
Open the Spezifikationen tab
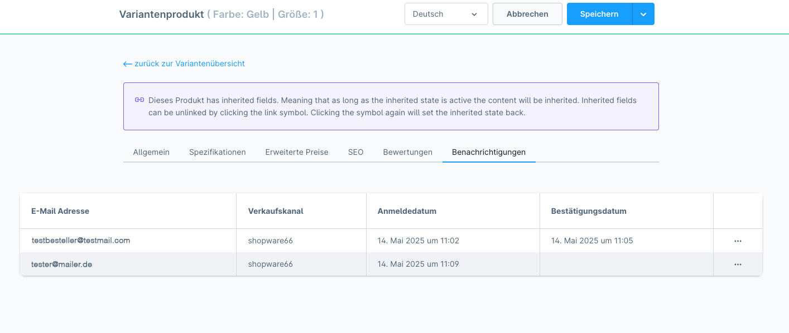(x=217, y=152)
